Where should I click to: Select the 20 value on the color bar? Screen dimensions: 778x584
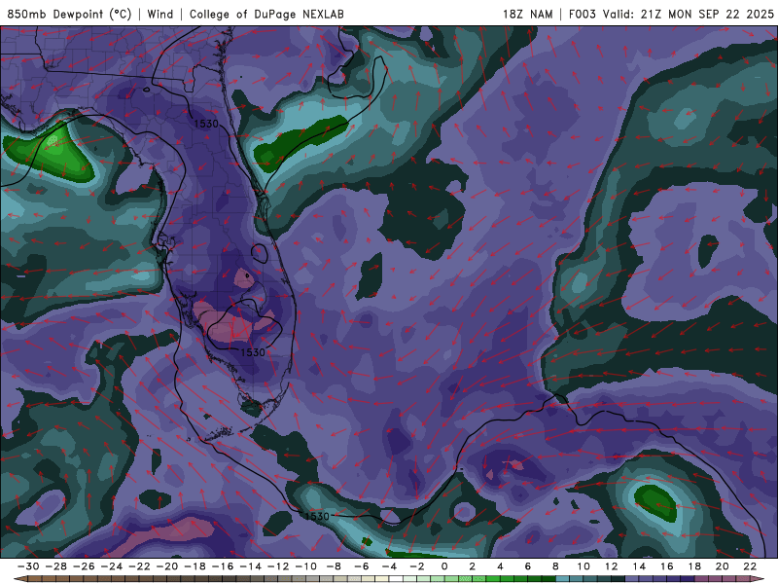pyautogui.click(x=723, y=566)
